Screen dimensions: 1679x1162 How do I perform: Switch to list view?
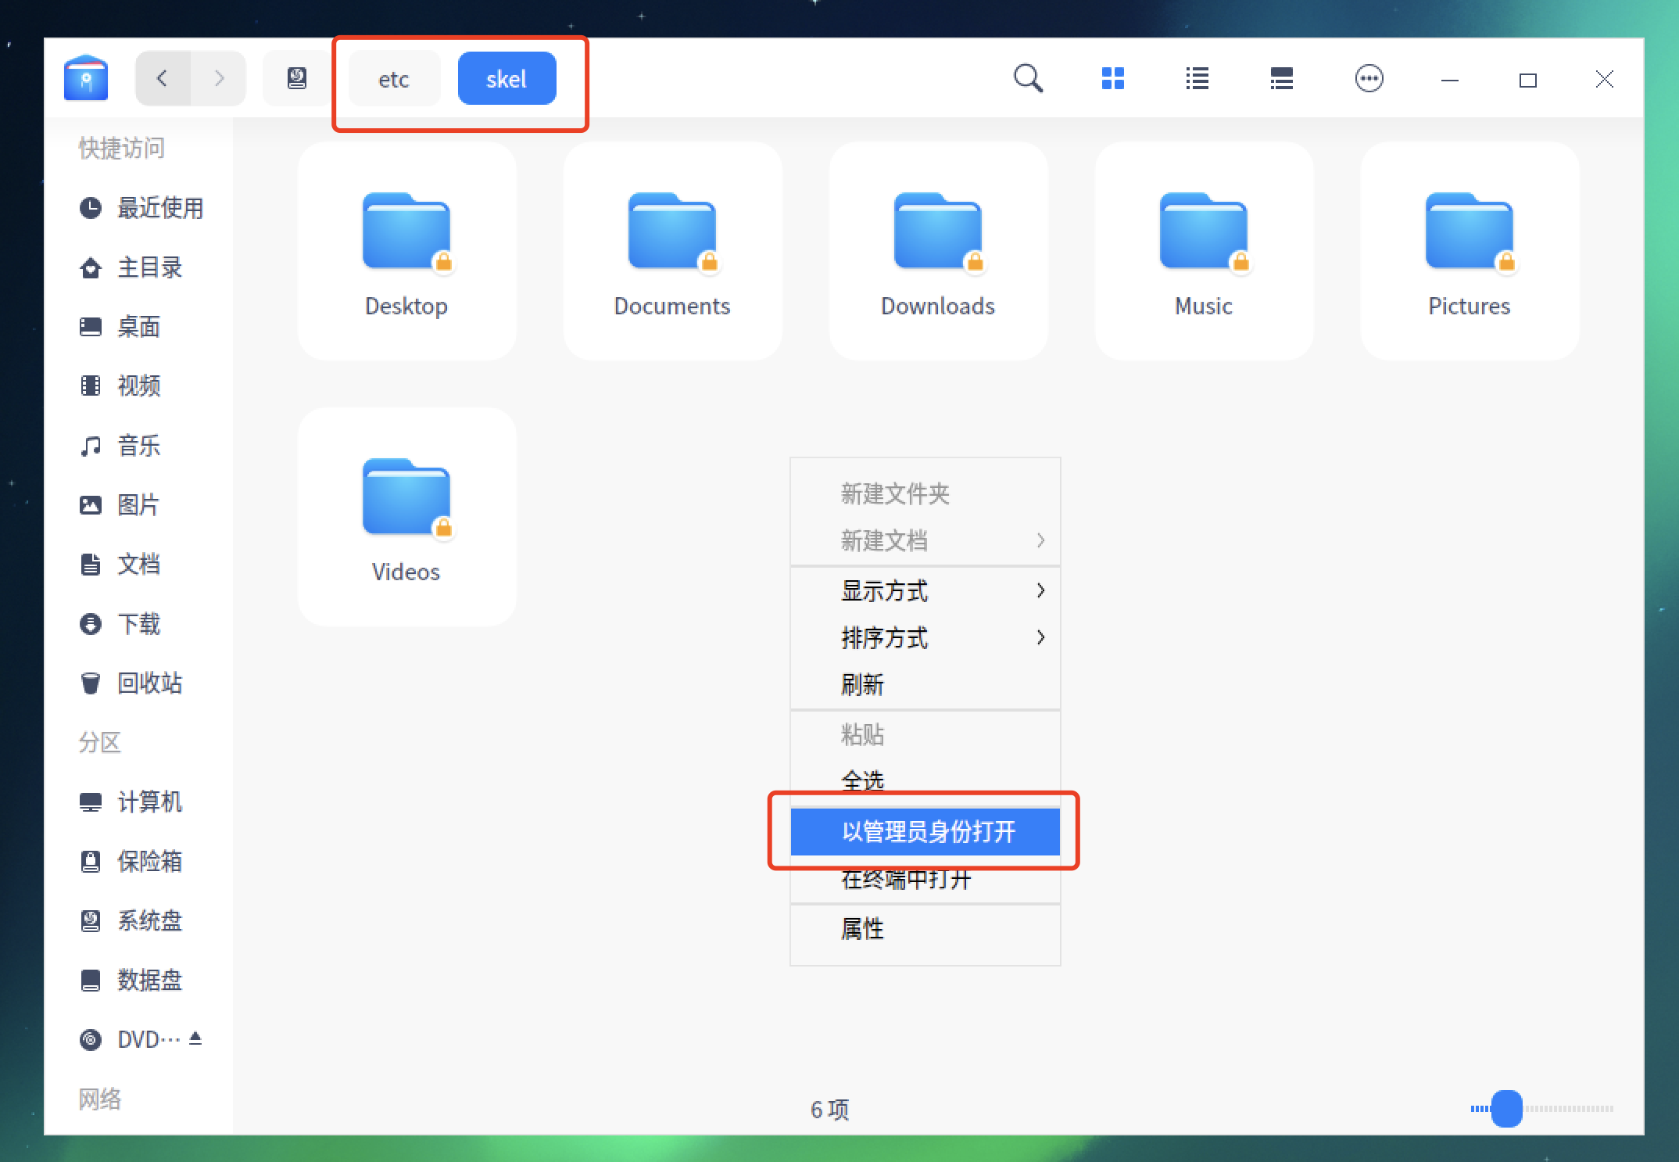click(x=1197, y=78)
